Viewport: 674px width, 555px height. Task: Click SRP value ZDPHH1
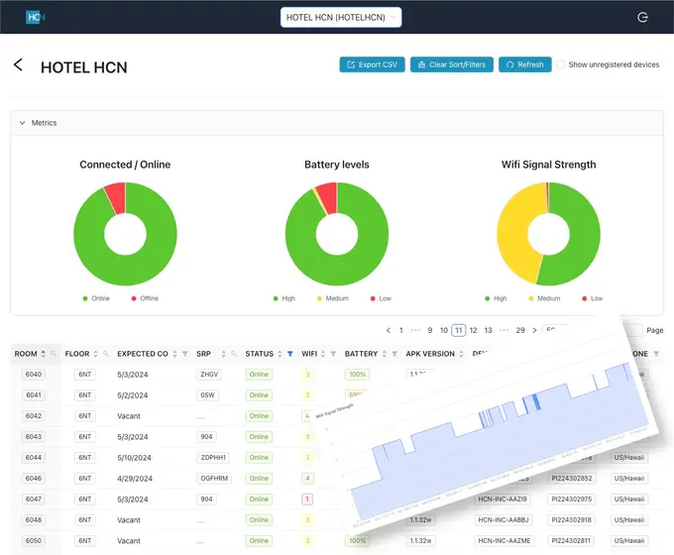pos(213,458)
